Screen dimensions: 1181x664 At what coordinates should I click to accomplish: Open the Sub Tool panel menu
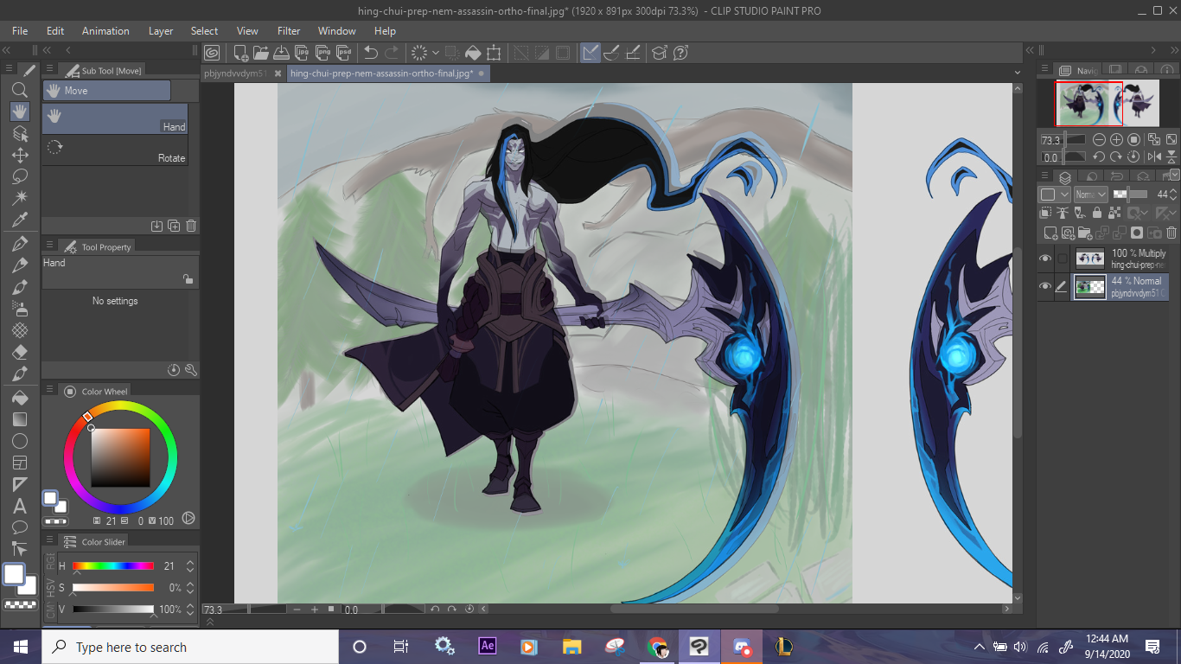click(49, 70)
